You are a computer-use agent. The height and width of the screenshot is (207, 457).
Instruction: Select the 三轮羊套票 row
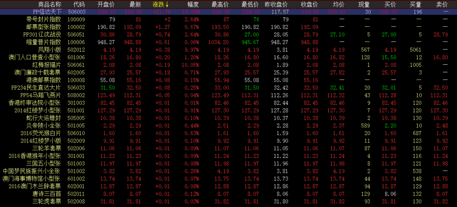[x=228, y=148]
